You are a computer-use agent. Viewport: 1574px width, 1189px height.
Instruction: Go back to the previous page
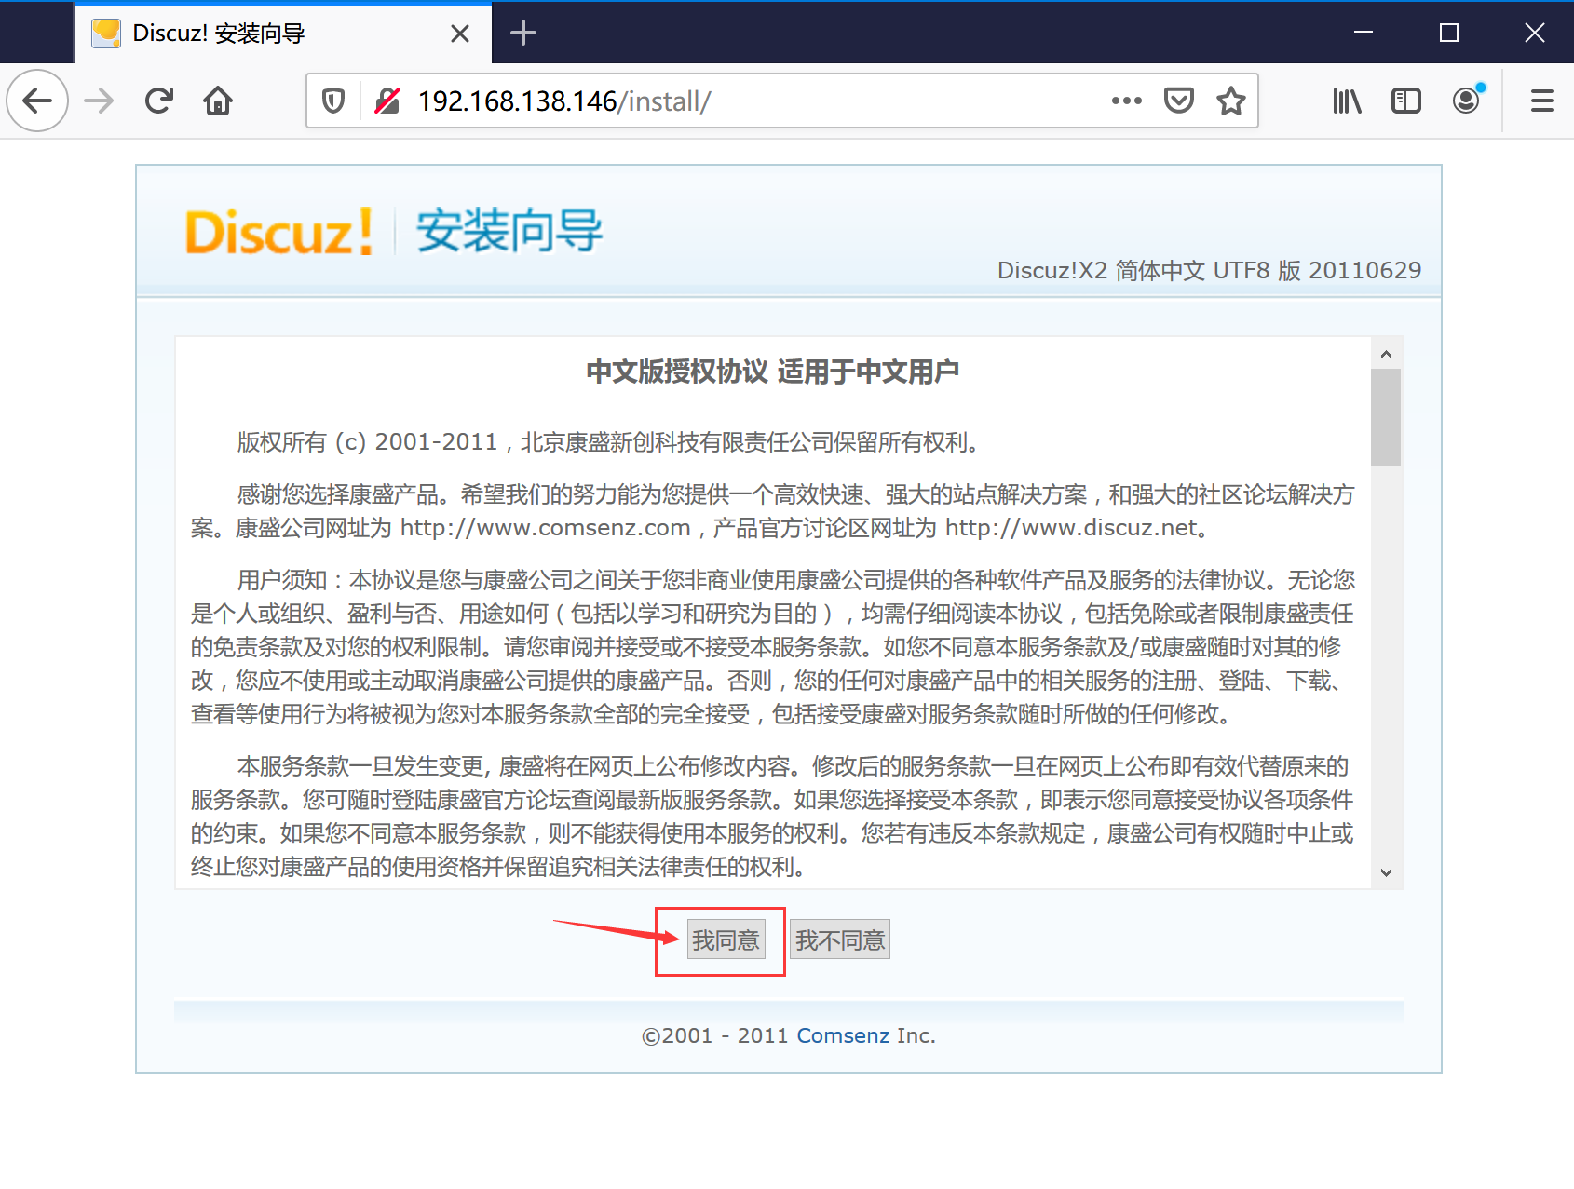(37, 101)
